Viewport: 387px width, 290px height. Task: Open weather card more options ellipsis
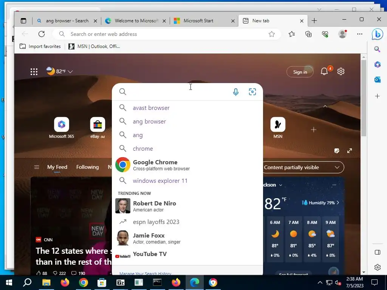334,185
